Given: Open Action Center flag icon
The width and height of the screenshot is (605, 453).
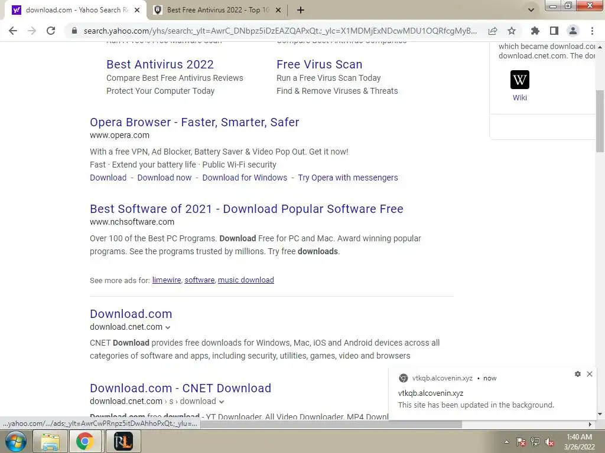Looking at the screenshot, I should (521, 442).
